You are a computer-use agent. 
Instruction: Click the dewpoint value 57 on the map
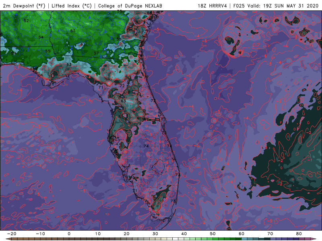(96, 53)
